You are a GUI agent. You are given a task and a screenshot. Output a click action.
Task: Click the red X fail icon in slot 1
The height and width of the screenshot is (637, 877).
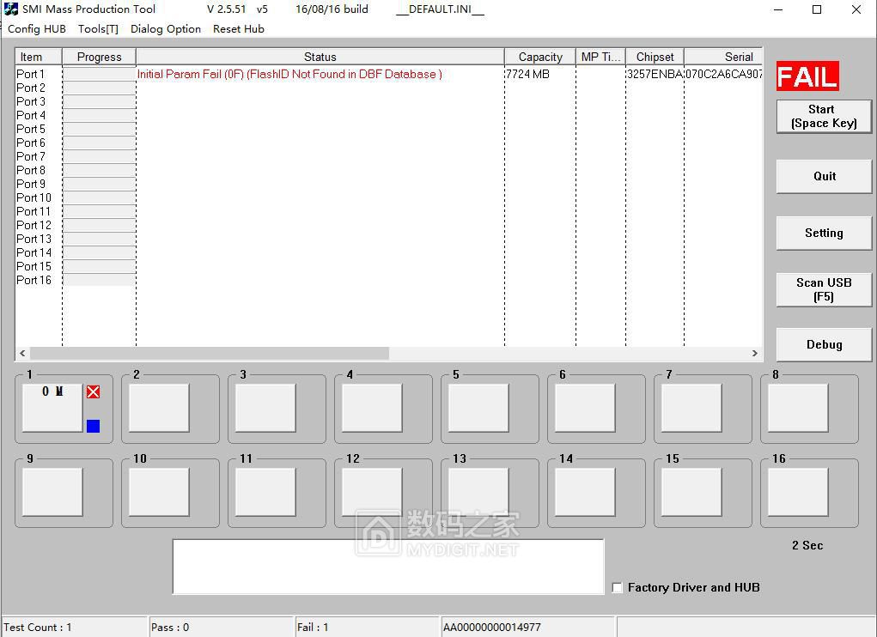pos(94,391)
